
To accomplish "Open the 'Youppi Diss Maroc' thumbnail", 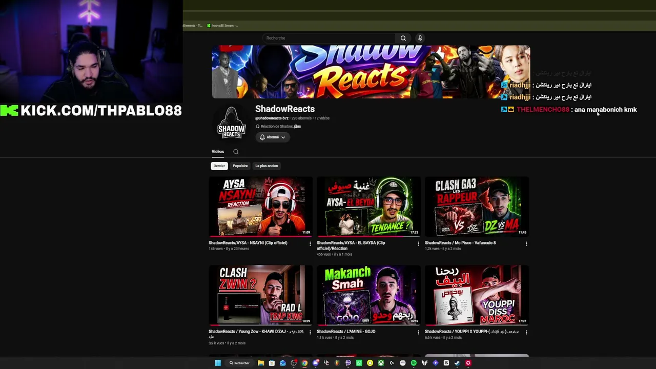I will pos(477,295).
